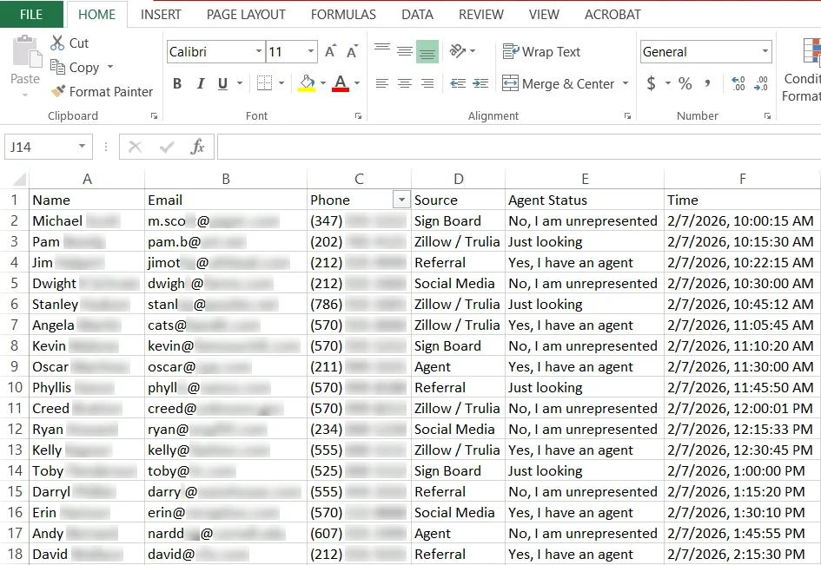
Task: Switch to the REVIEW tab
Action: click(x=481, y=15)
